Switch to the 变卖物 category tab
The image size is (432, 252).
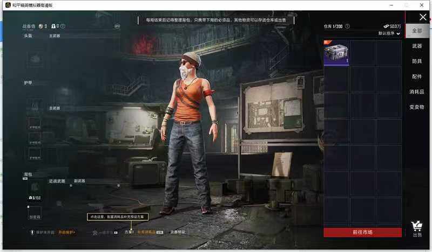(x=416, y=107)
